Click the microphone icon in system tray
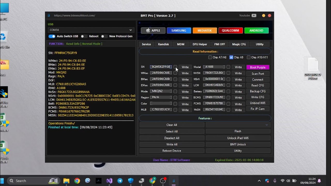Image resolution: width=331 pixels, height=186 pixels. [275, 181]
